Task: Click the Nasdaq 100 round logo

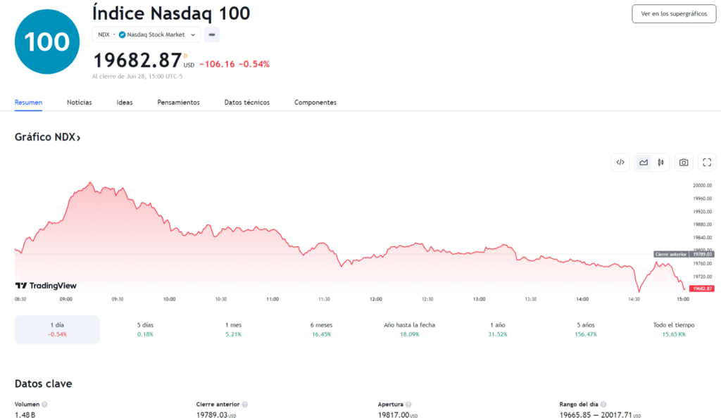Action: (x=47, y=42)
